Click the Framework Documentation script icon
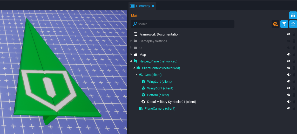This screenshot has height=134, width=297. pyautogui.click(x=135, y=34)
